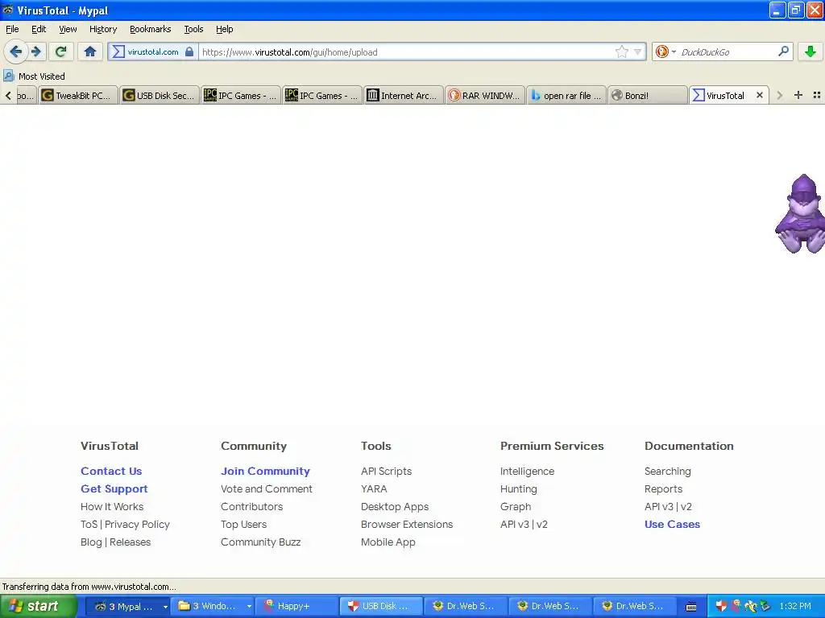This screenshot has width=825, height=618.
Task: Go back to the previous page
Action: point(16,51)
